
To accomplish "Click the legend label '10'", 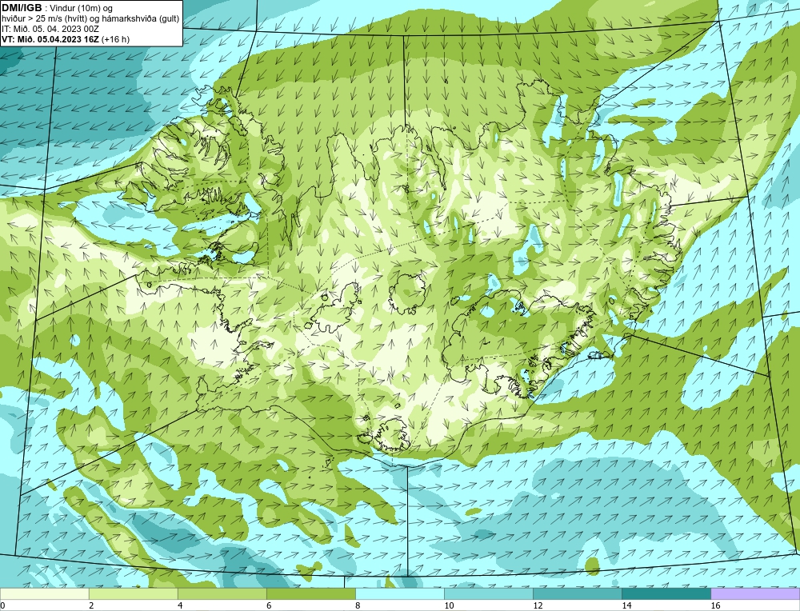I will pos(449,605).
